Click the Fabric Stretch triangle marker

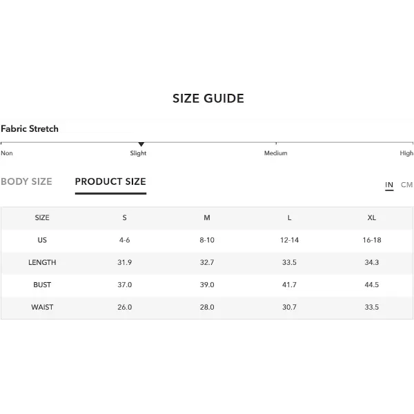pos(141,144)
